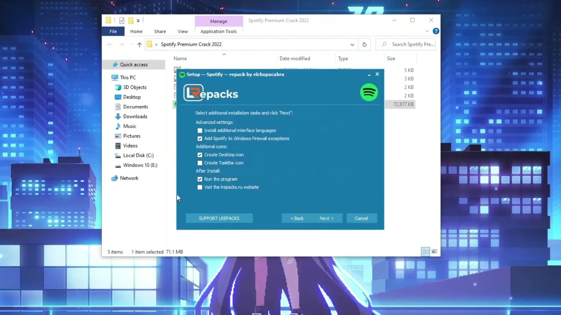
Task: Click the 3D Objects cube icon
Action: click(118, 87)
